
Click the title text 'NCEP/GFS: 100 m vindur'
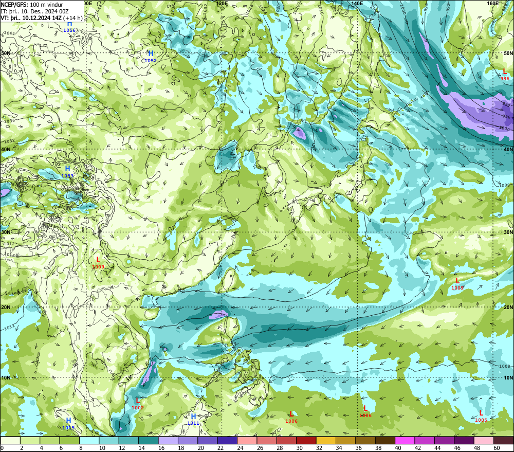tap(32, 5)
